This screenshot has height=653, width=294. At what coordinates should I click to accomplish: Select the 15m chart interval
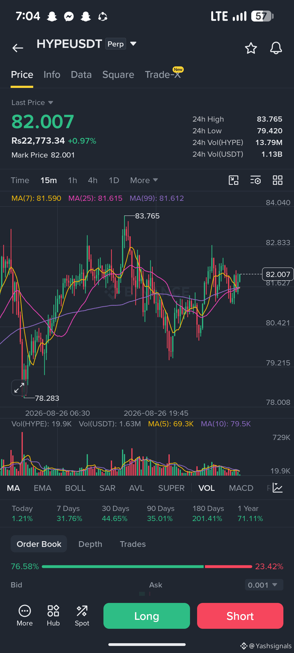point(49,180)
